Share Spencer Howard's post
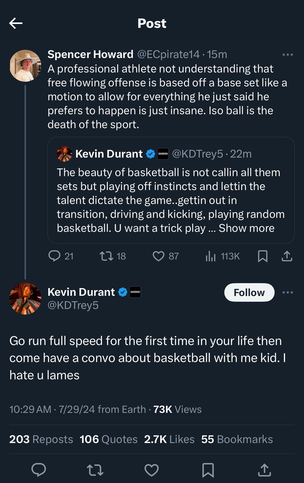The width and height of the screenshot is (304, 483). [287, 256]
